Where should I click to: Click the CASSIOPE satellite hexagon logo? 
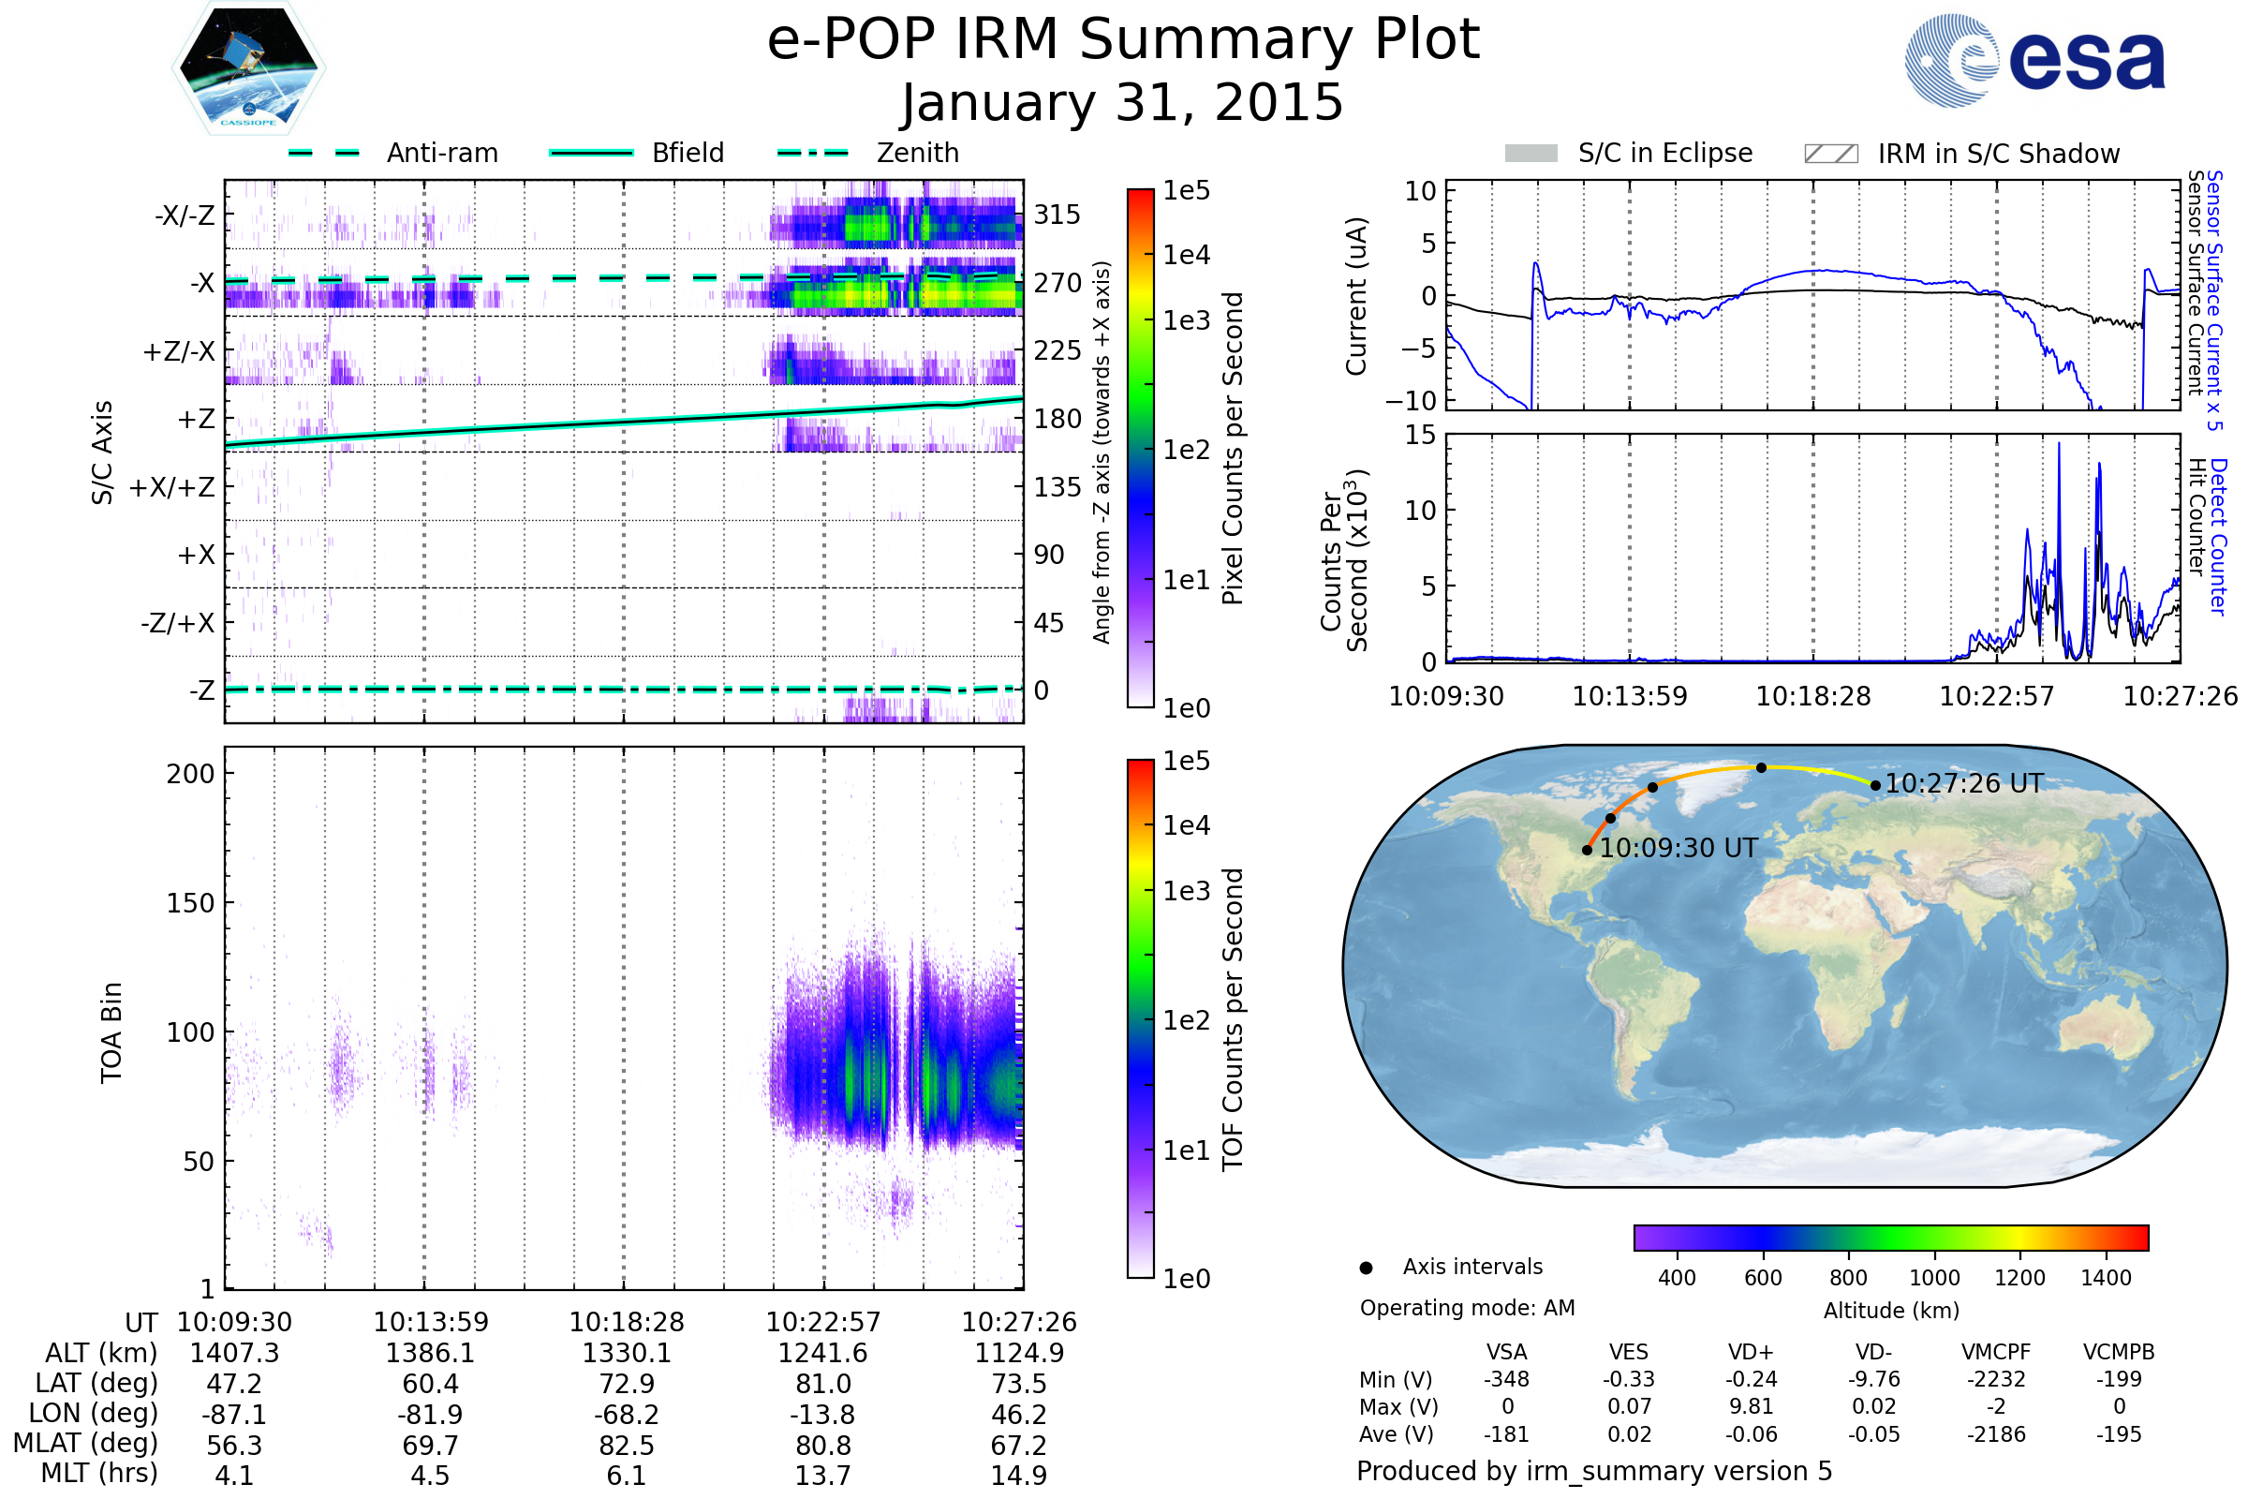pyautogui.click(x=248, y=68)
